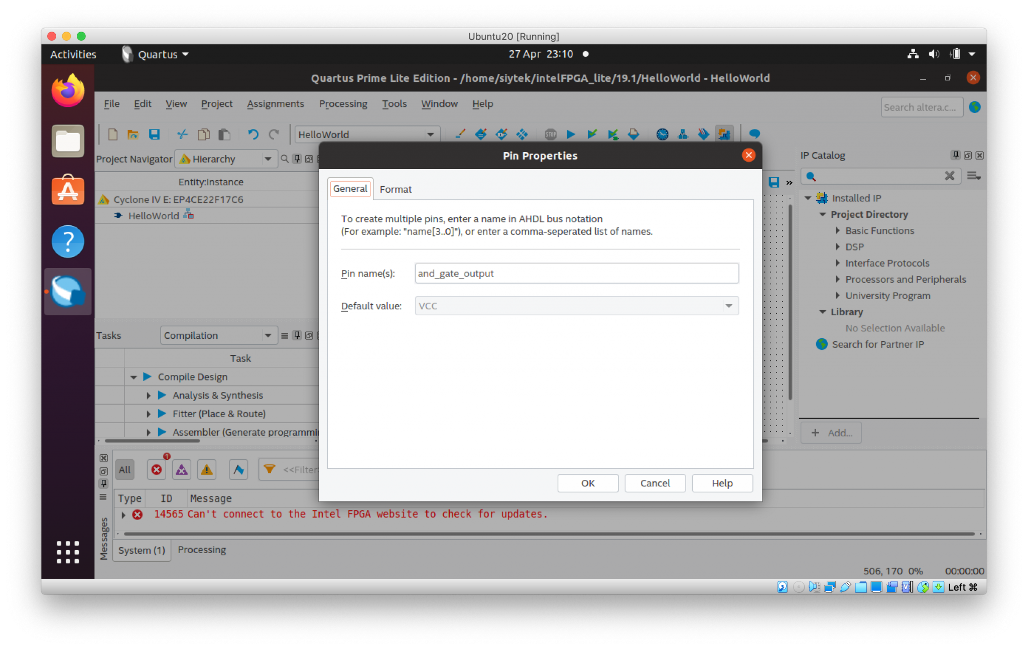Switch to the Format tab in Pin Properties

point(396,189)
